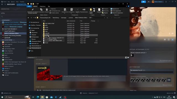Screen dimensions: 177x99
Task: Click the Rename (Переименовать) ribbon icon
Action: click(84, 10)
